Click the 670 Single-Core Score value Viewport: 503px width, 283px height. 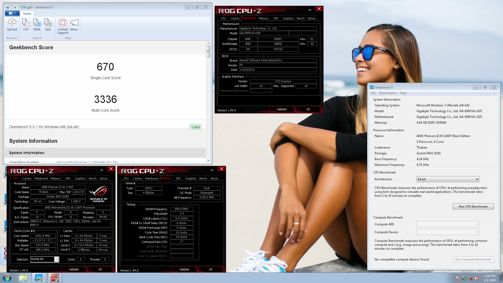[105, 67]
